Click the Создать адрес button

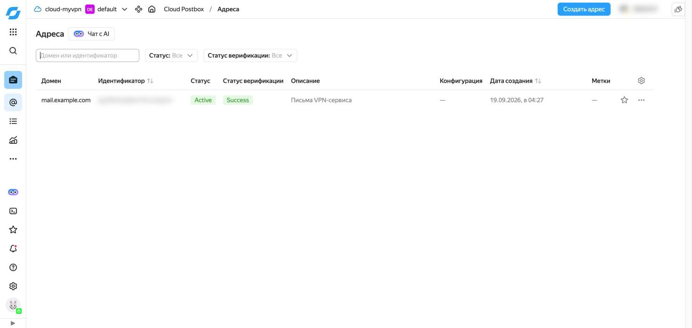[584, 9]
